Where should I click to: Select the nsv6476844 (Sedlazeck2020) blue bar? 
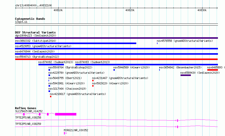[x=116, y=54]
